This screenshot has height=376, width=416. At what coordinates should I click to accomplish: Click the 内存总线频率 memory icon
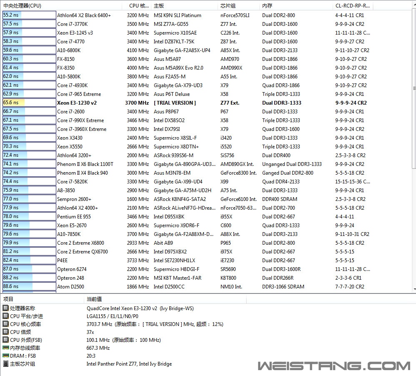coord(5,348)
